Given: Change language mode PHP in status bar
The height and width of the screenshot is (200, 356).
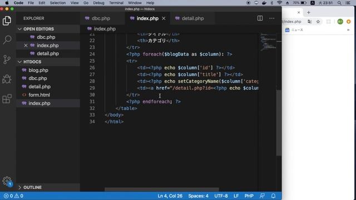Looking at the screenshot, I should pos(249,196).
